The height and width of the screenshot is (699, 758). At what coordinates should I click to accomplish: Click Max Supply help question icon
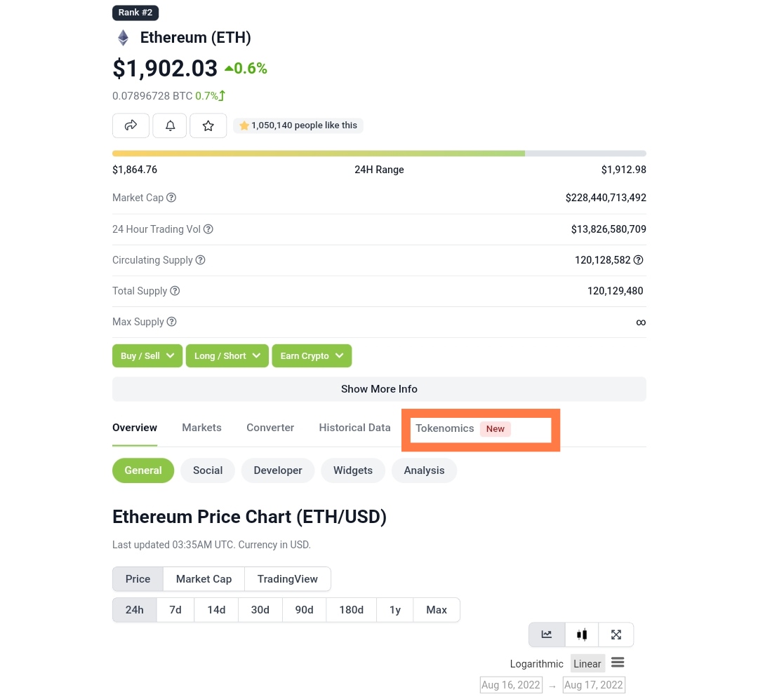pos(172,322)
